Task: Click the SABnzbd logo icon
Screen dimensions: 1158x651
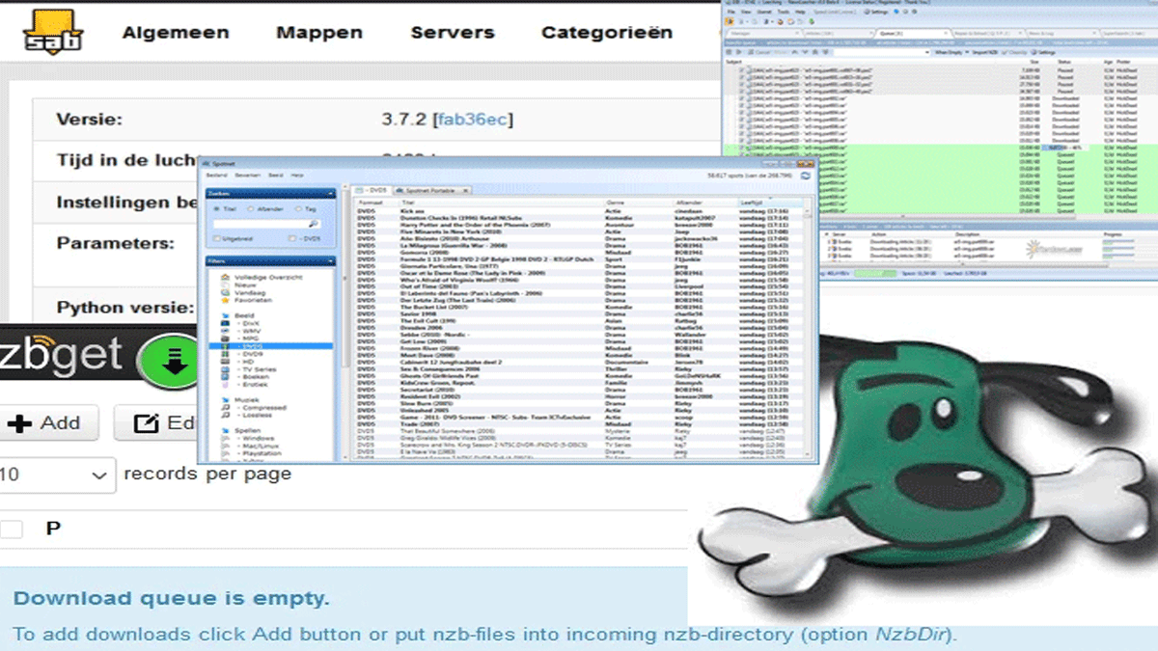Action: pyautogui.click(x=53, y=31)
